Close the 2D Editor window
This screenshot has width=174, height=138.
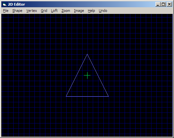click(x=169, y=4)
